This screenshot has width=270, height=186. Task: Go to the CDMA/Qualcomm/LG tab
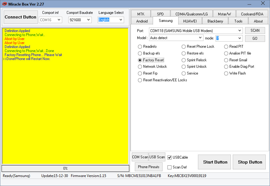pos(191,14)
